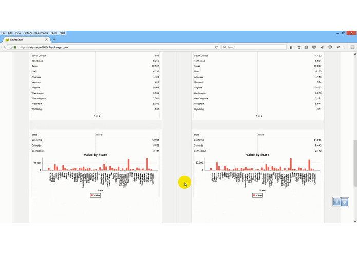
Task: Open the History menu
Action: (x=28, y=33)
